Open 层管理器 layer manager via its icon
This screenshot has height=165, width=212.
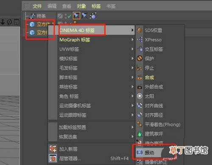(53, 158)
